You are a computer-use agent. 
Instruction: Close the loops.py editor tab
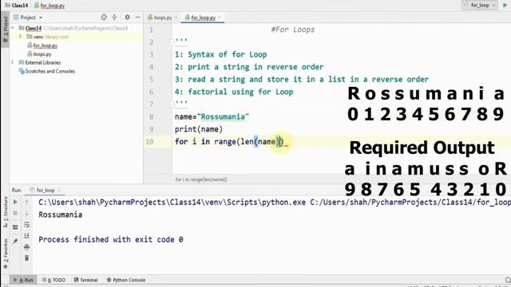(176, 18)
